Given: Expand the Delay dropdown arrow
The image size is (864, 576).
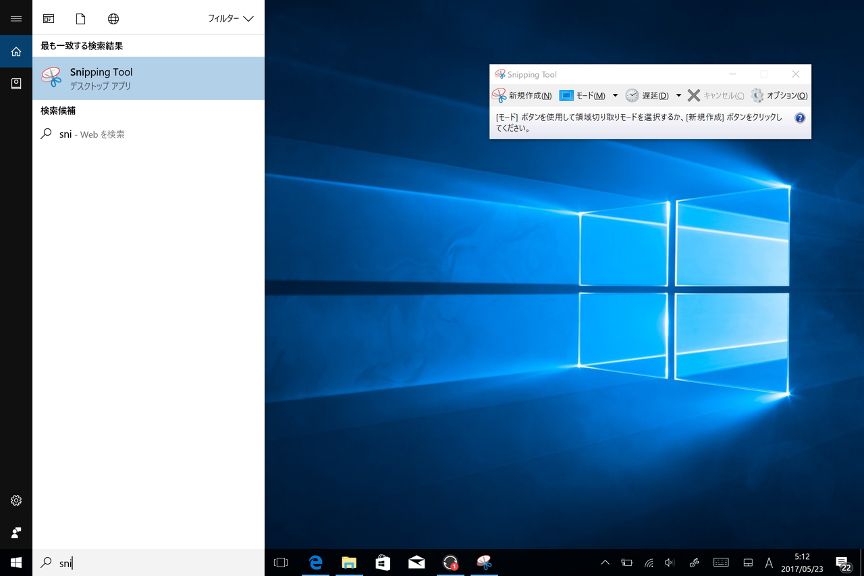Looking at the screenshot, I should tap(679, 95).
